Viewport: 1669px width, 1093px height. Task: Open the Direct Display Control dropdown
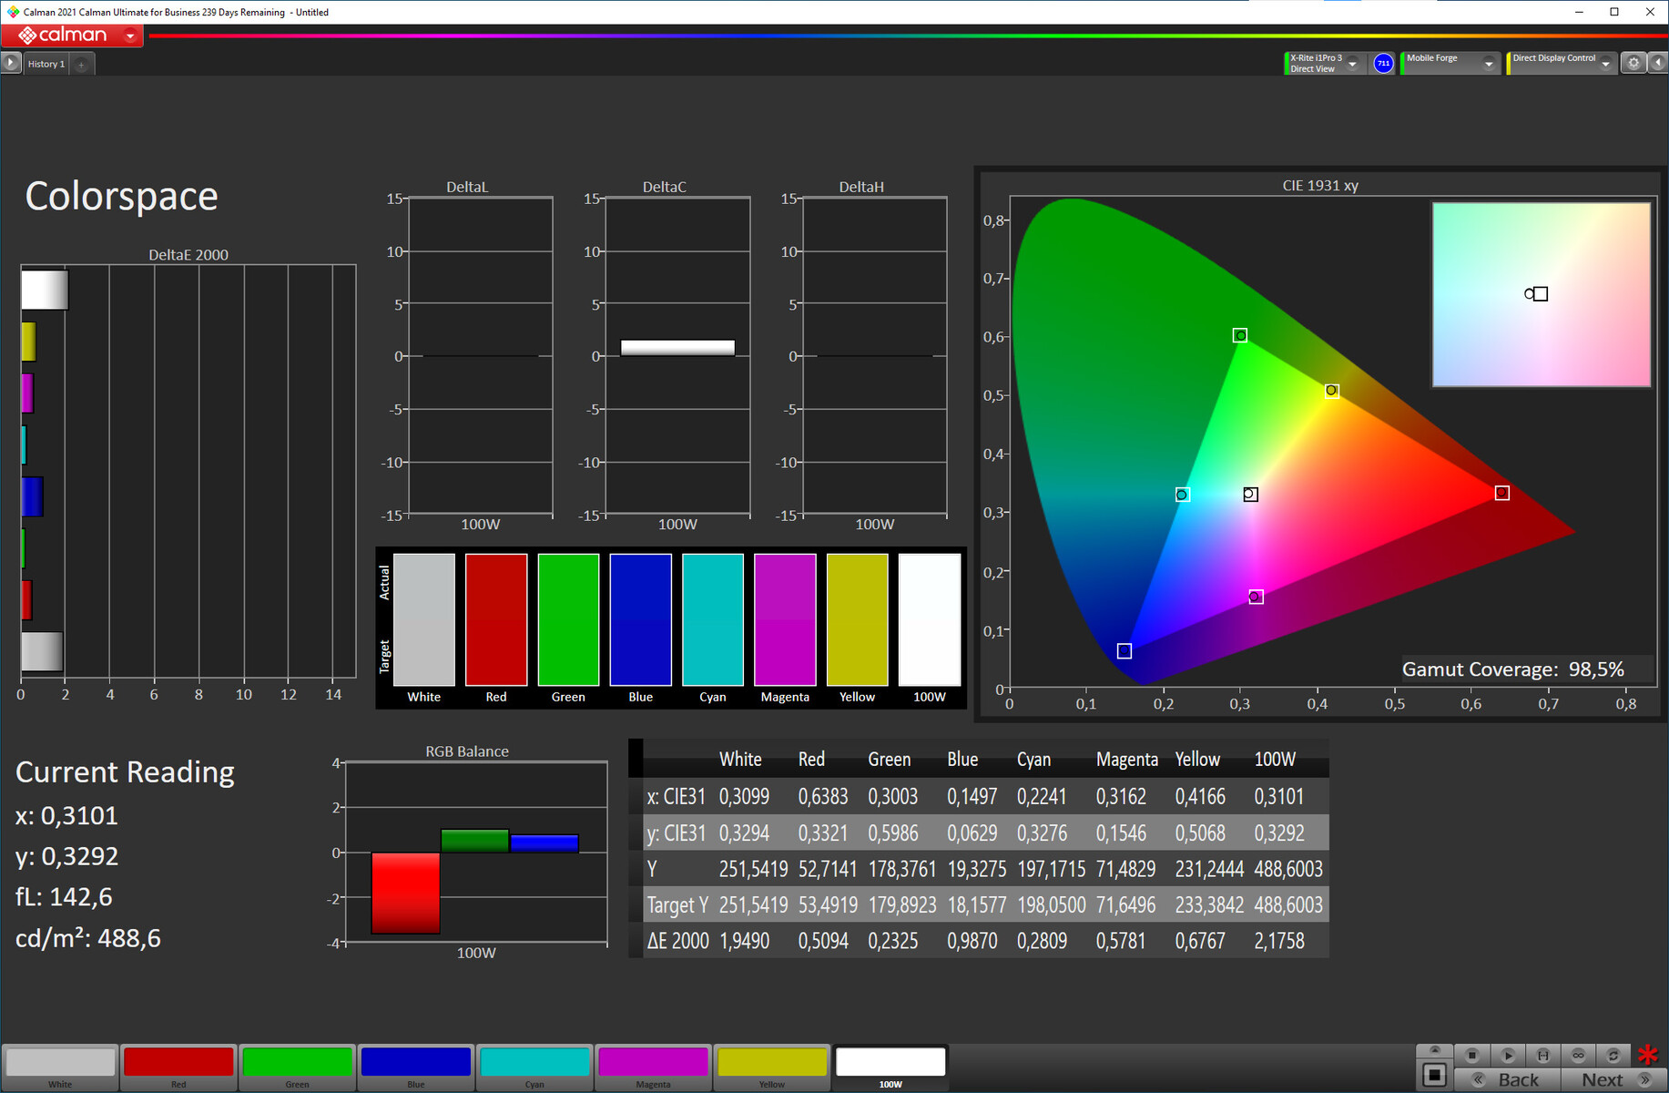(1606, 64)
